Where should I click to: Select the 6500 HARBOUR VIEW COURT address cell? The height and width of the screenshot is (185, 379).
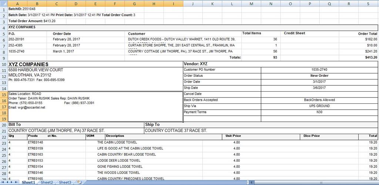36,70
